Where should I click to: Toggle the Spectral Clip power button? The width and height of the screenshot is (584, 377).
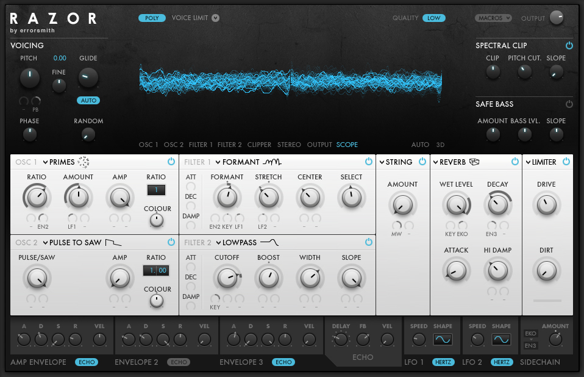569,46
